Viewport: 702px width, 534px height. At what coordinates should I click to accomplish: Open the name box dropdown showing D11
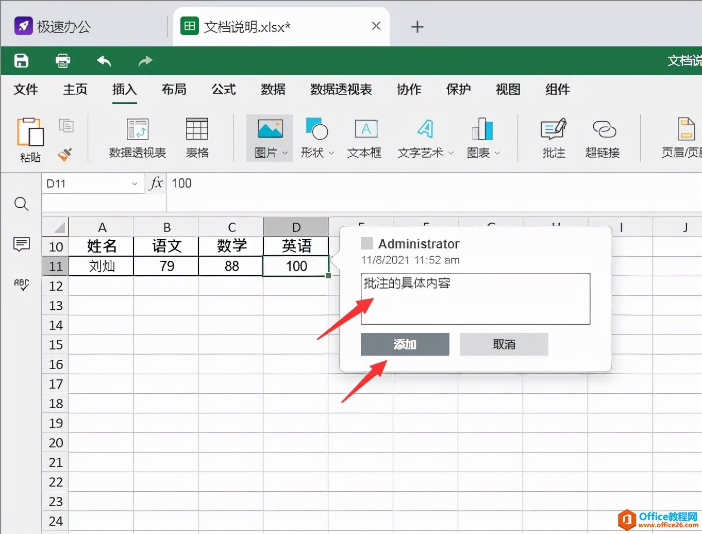[135, 183]
